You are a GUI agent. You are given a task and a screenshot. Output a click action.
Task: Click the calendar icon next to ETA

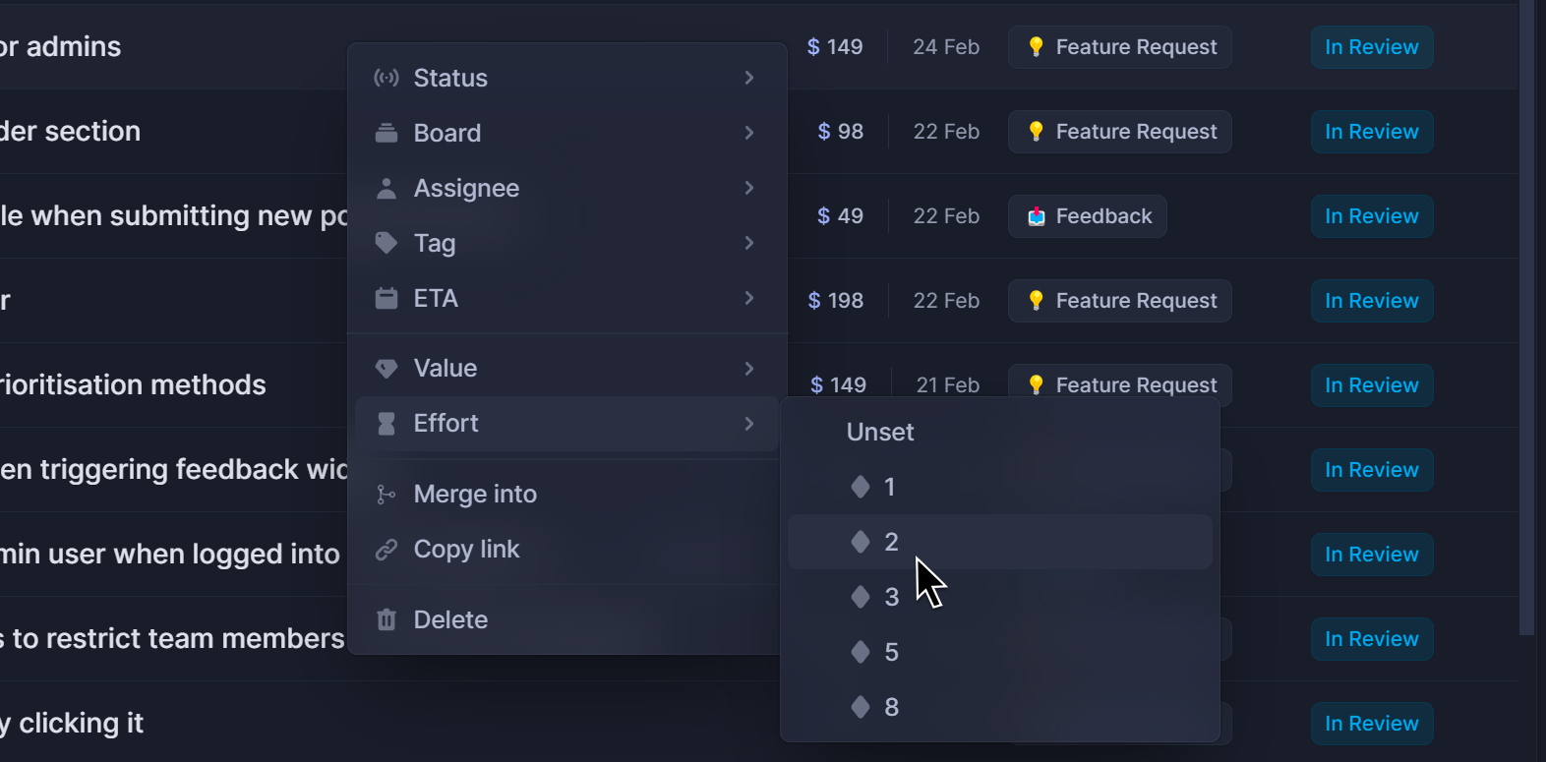coord(386,298)
